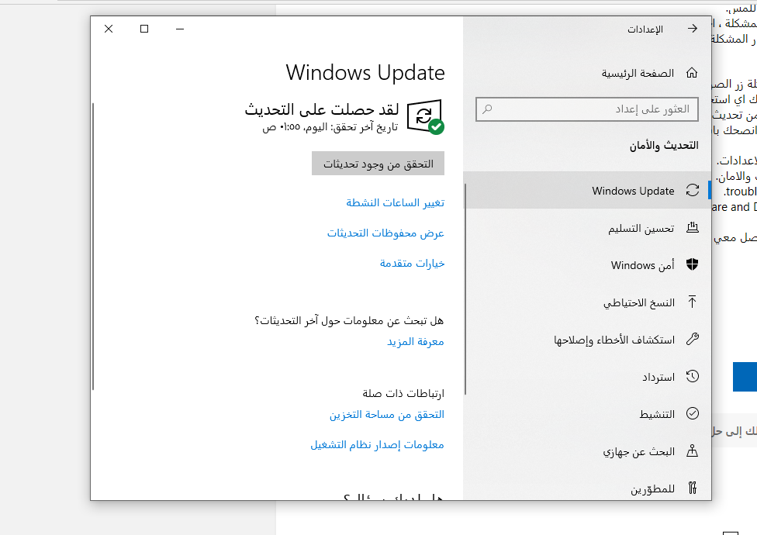Screen dimensions: 757x535
Task: Click the shield icon for أمن Windows
Action: point(693,264)
